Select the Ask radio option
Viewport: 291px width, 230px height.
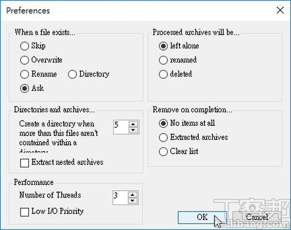(x=24, y=89)
